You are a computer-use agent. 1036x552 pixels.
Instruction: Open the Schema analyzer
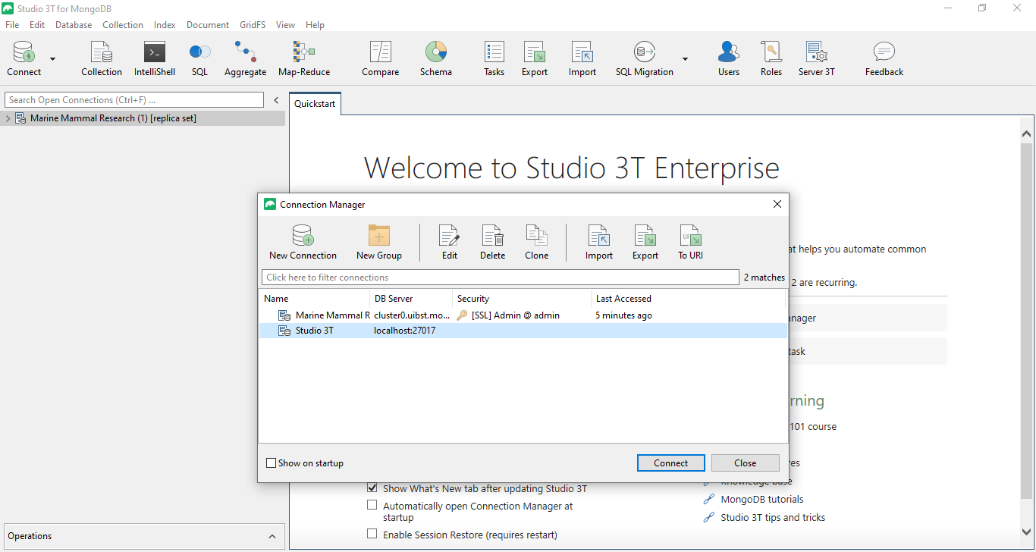click(436, 57)
